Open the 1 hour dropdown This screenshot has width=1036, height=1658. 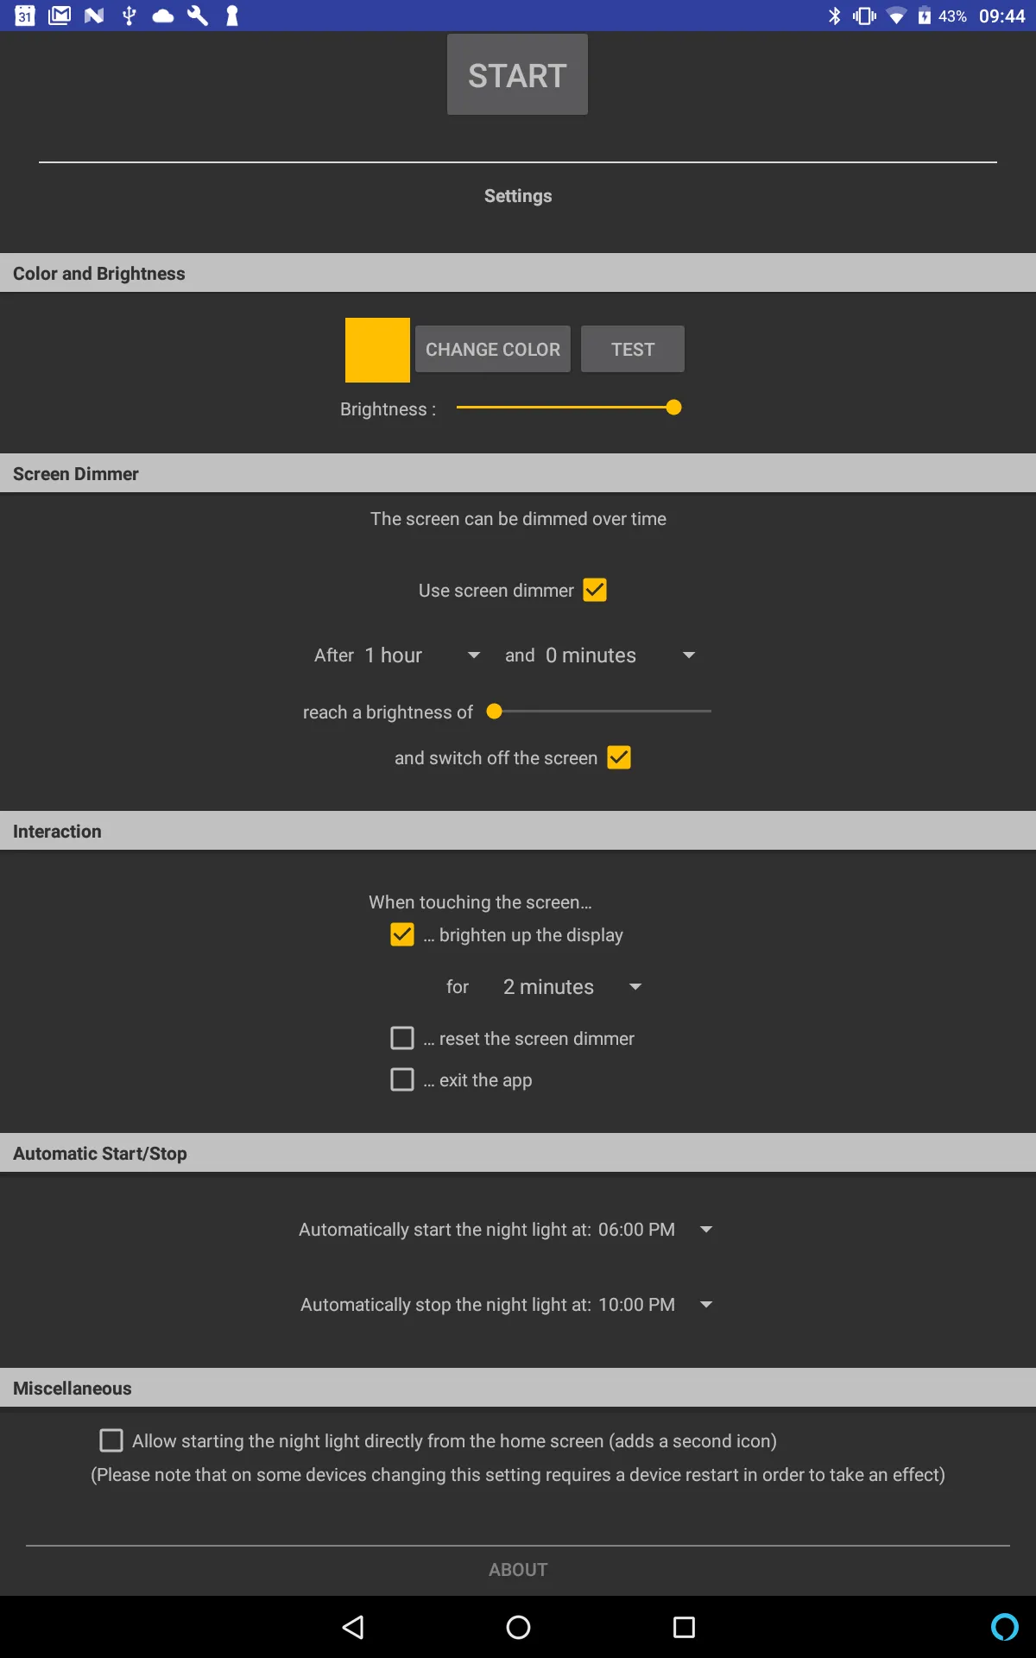tap(421, 655)
